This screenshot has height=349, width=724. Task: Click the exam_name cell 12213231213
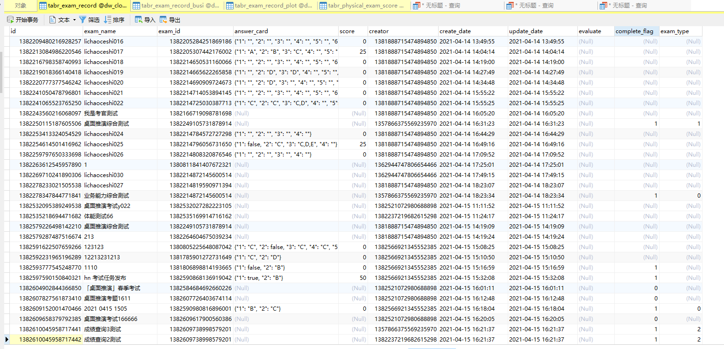click(x=120, y=257)
